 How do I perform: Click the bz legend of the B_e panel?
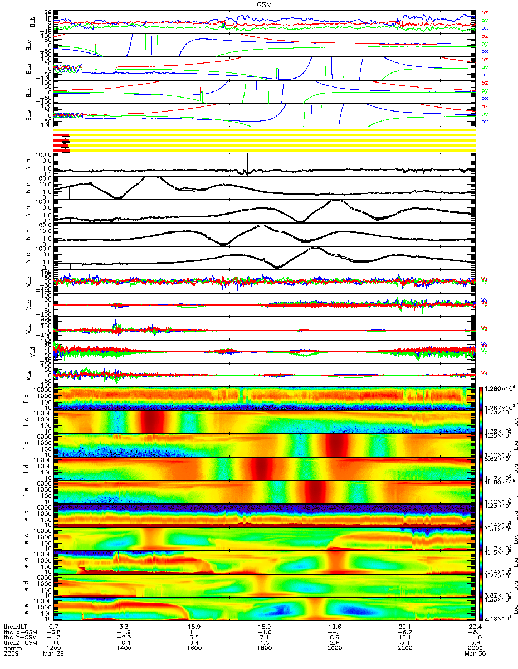tap(485, 106)
